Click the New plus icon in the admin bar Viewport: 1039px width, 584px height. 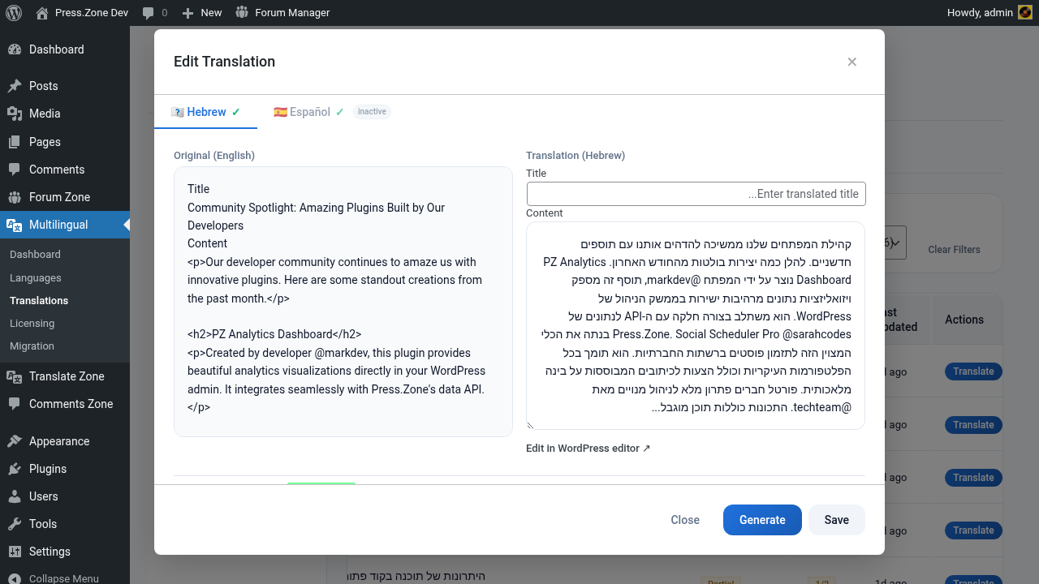pos(188,13)
